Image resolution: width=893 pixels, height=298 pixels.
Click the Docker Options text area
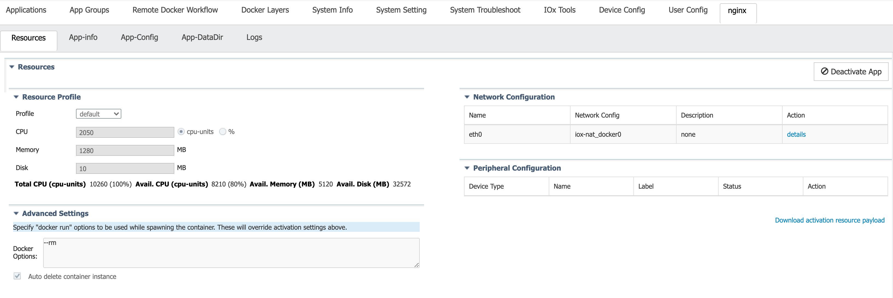231,253
